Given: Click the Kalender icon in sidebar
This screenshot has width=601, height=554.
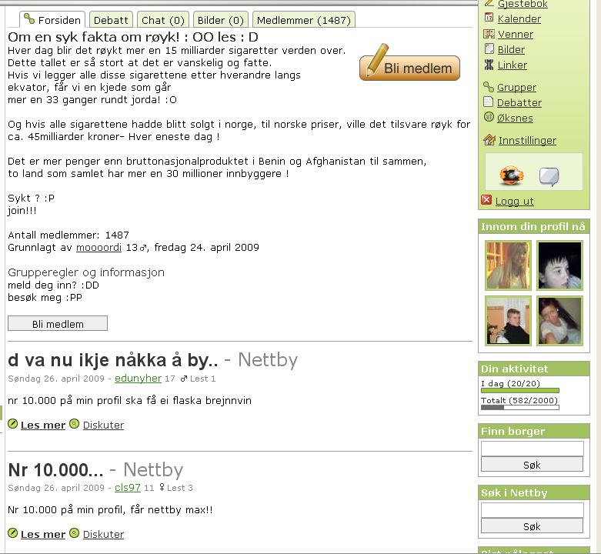Looking at the screenshot, I should [489, 18].
